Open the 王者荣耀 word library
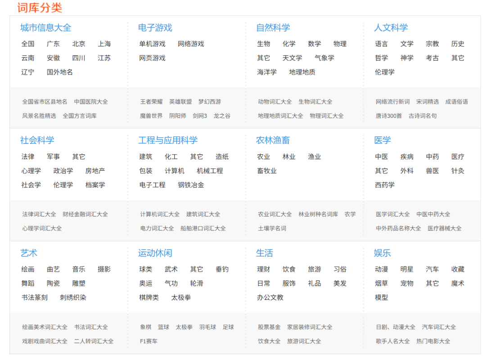The width and height of the screenshot is (486, 364). [x=151, y=102]
